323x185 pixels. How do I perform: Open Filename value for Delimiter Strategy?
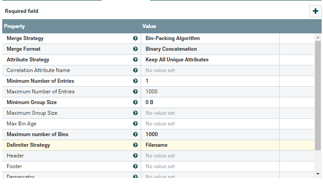coord(209,145)
